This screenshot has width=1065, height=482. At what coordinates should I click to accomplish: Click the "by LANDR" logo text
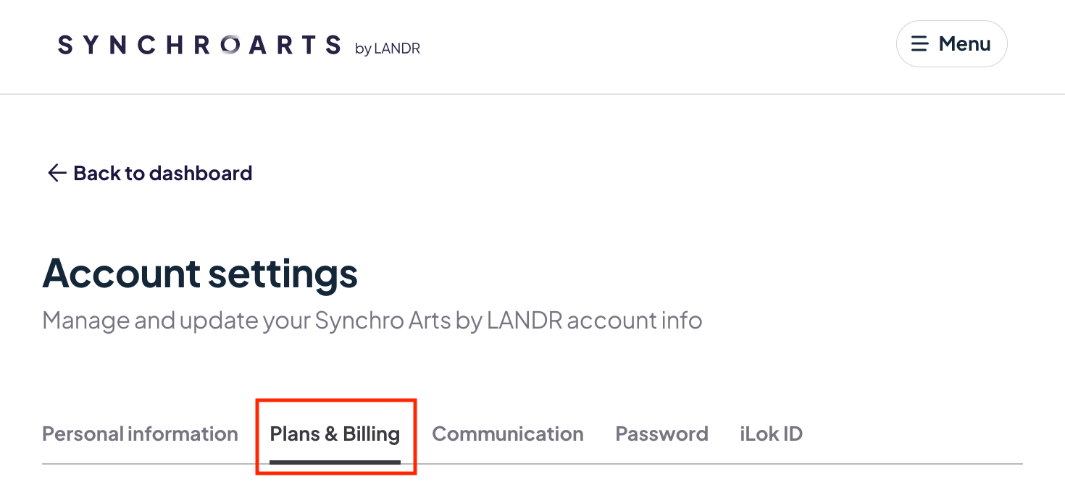point(388,48)
